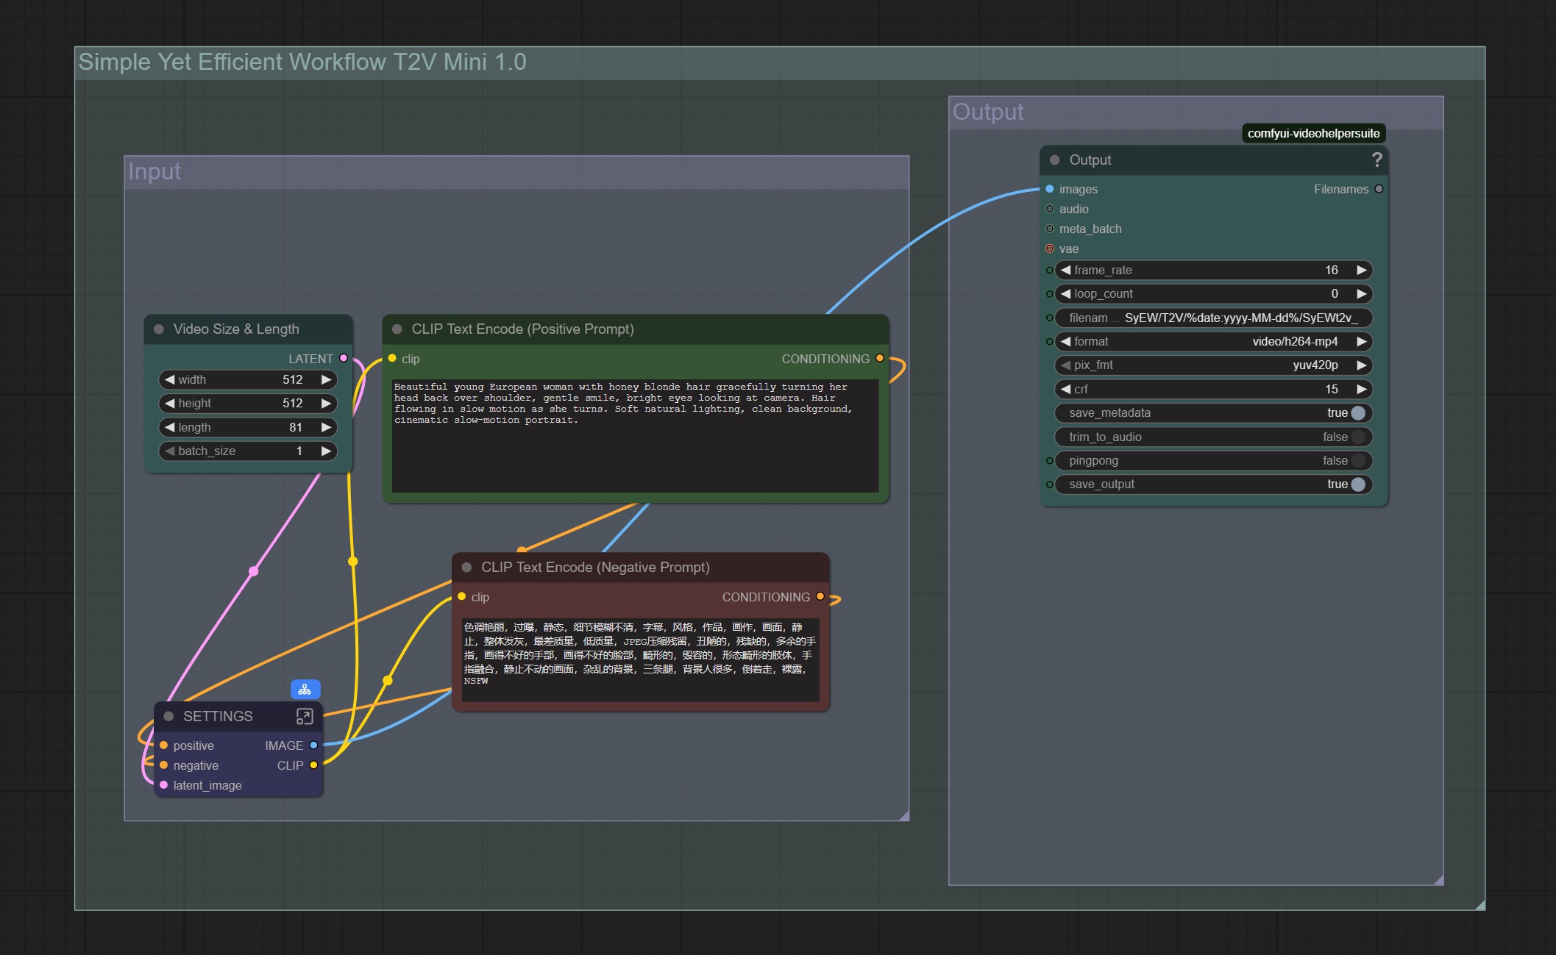
Task: Click the collapse dot on Positive Prompt node
Action: coord(397,329)
